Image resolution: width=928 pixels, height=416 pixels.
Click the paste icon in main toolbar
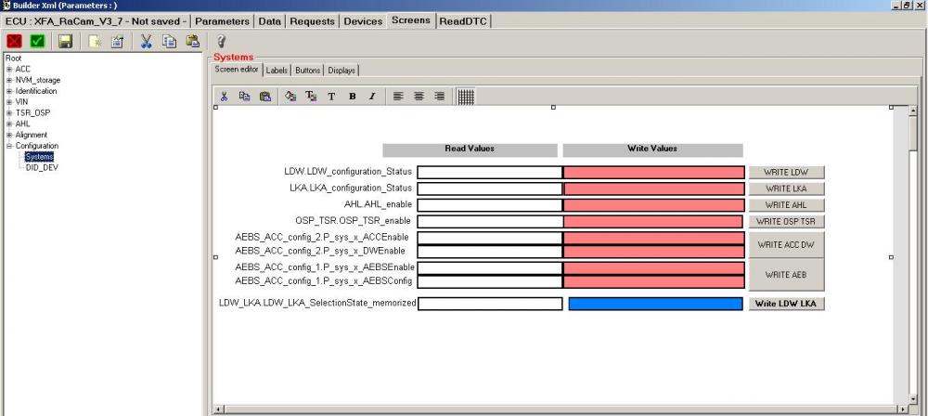pos(192,41)
